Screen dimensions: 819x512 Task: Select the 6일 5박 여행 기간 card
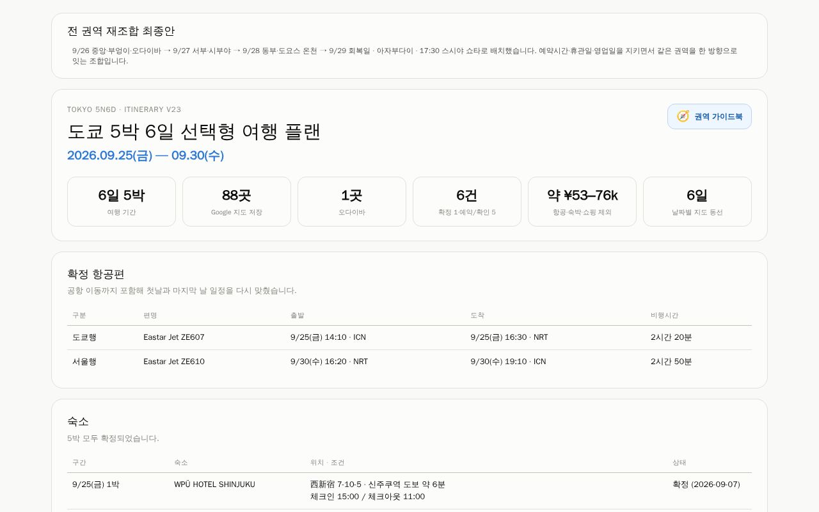click(122, 202)
